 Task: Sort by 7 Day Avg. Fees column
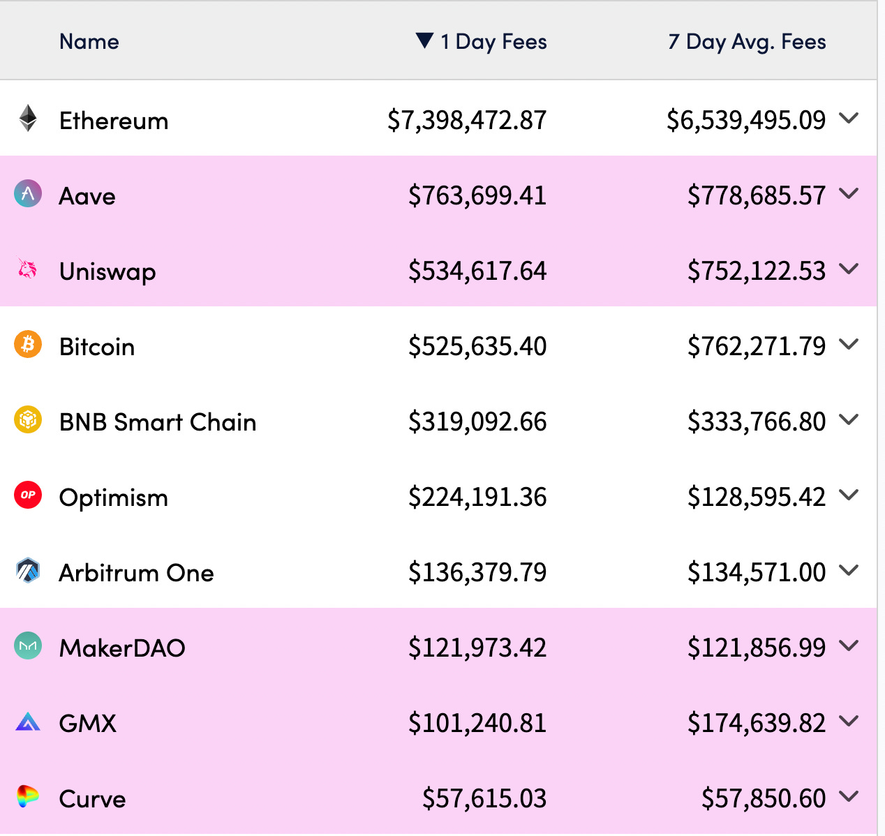click(x=747, y=42)
